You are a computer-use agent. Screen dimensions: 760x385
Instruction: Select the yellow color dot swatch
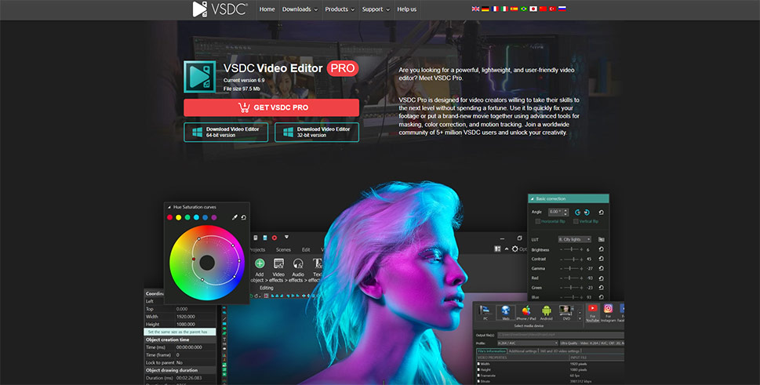click(178, 217)
